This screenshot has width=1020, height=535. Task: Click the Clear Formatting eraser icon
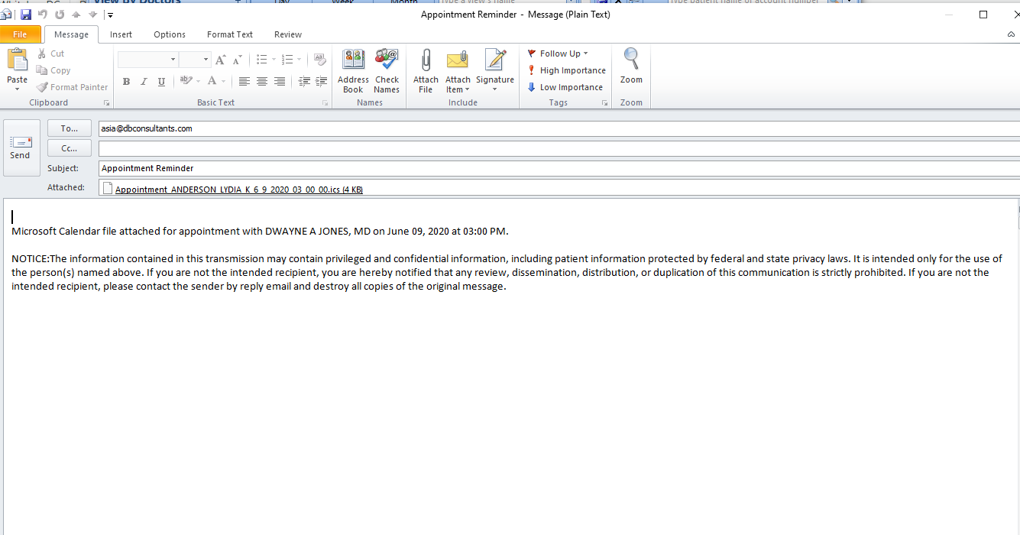point(319,59)
